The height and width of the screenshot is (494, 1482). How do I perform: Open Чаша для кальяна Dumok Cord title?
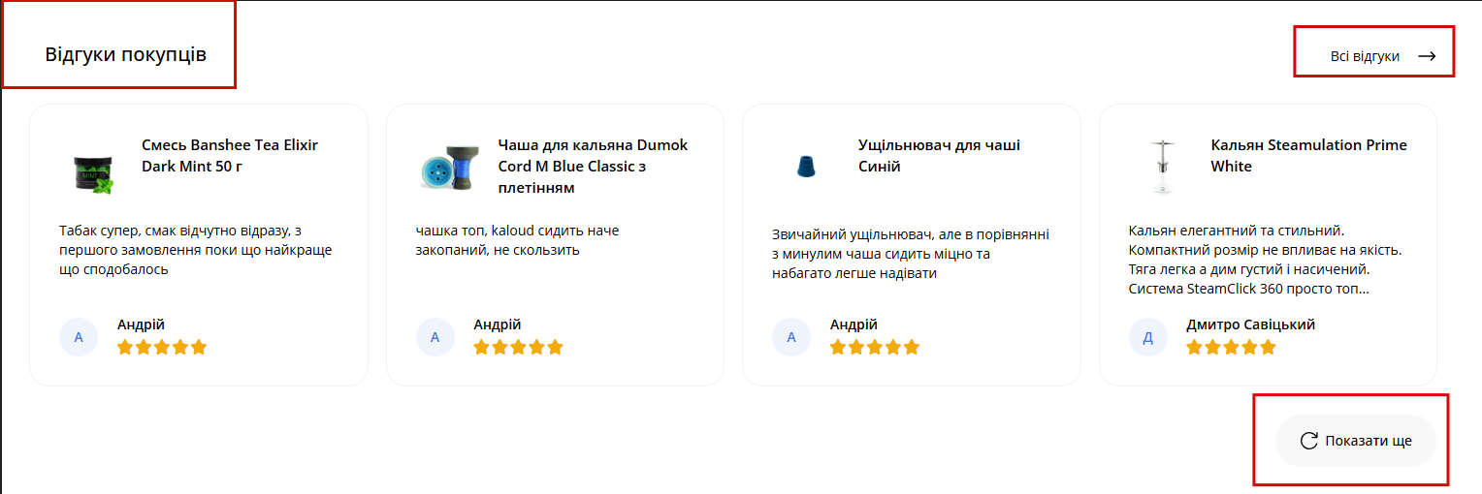click(x=592, y=166)
